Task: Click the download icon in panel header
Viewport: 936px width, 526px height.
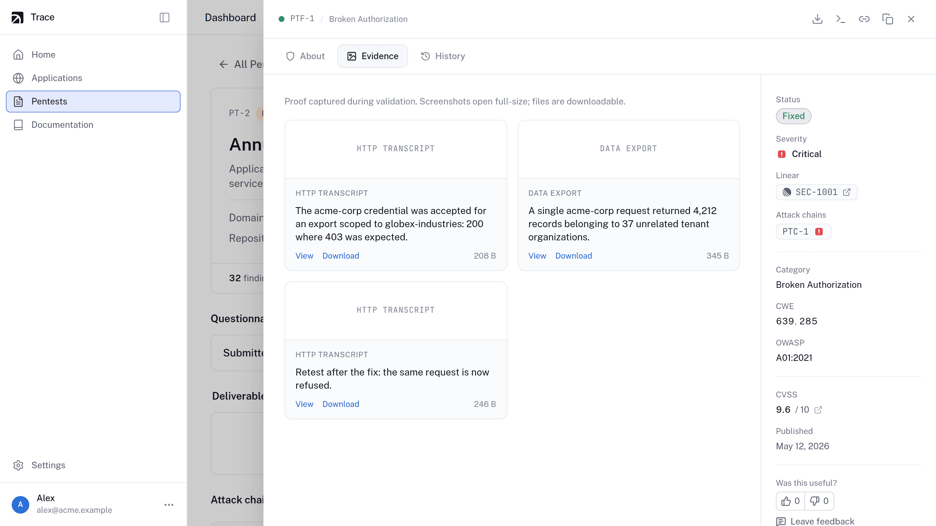Action: coord(817,19)
